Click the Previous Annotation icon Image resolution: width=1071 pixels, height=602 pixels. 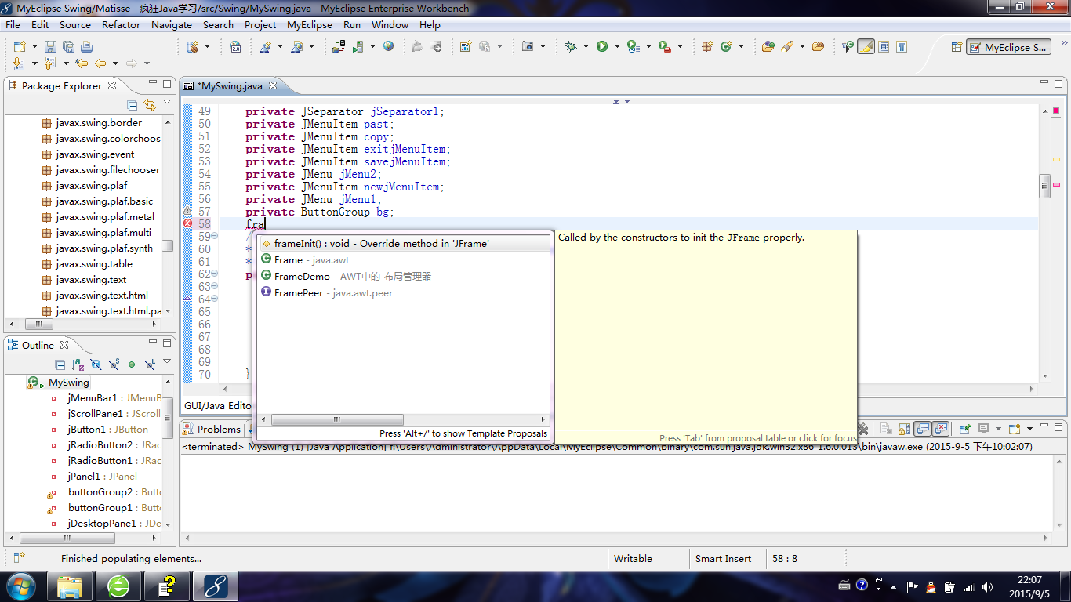pos(49,63)
